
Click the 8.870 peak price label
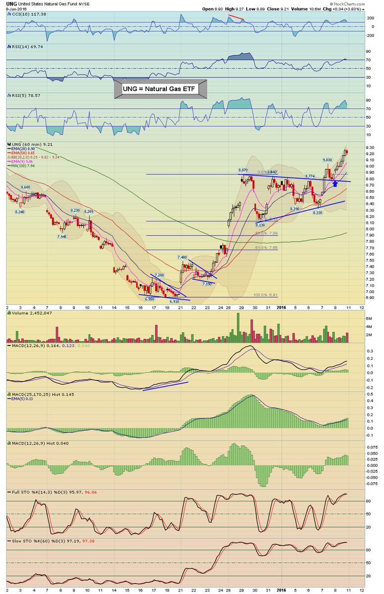tap(243, 170)
